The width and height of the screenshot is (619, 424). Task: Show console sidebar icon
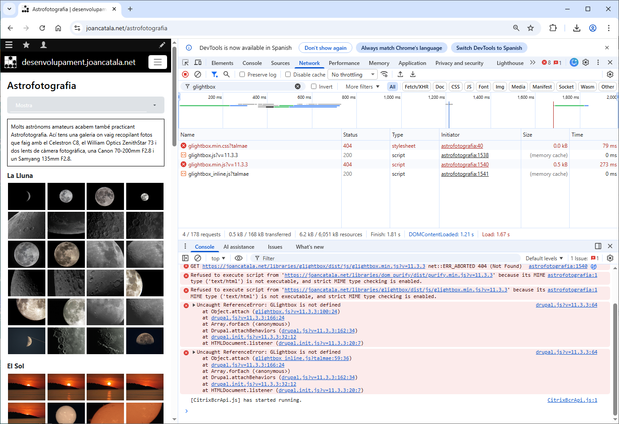coord(185,258)
